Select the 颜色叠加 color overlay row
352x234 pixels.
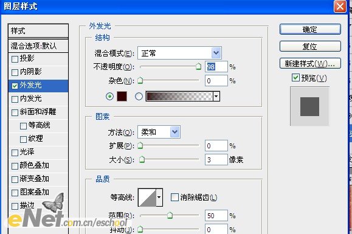coord(38,166)
